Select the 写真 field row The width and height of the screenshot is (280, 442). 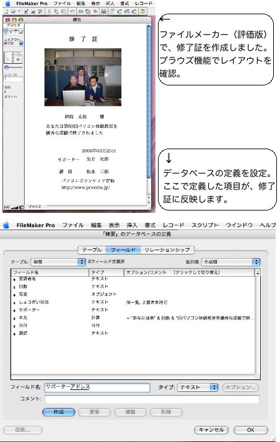tap(133, 294)
